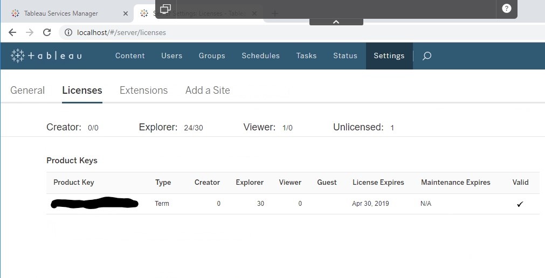
Task: Click the Product Key column header
Action: tap(74, 183)
